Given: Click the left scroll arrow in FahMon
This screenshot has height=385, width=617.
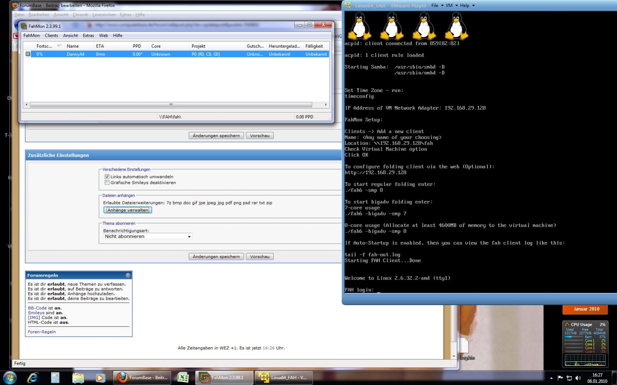Looking at the screenshot, I should (x=26, y=105).
